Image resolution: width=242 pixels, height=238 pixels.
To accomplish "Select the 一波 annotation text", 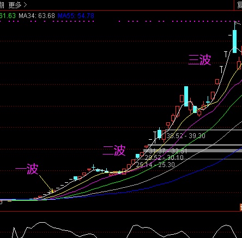I will (27, 169).
